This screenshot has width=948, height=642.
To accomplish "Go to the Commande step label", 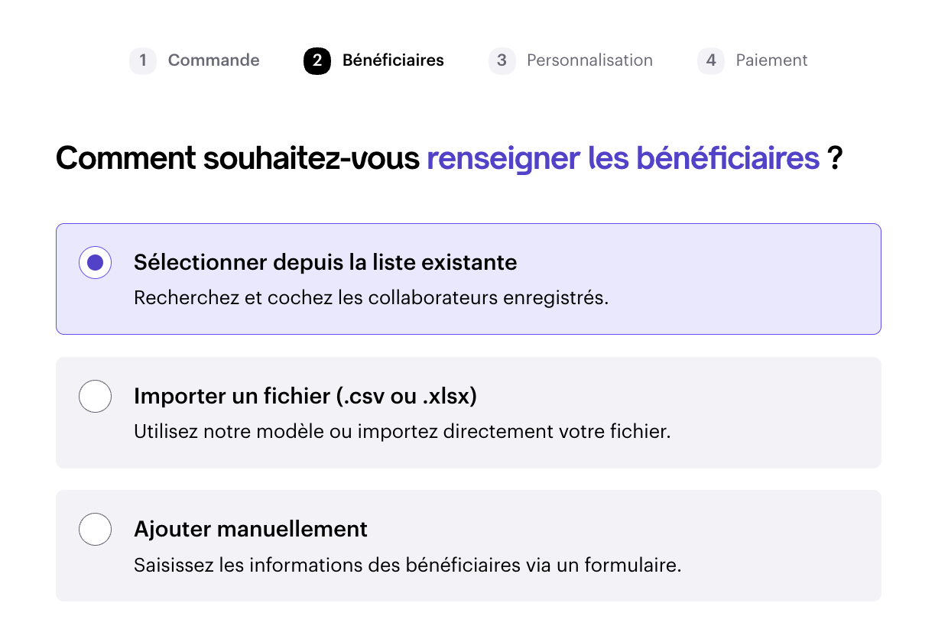I will (x=213, y=60).
